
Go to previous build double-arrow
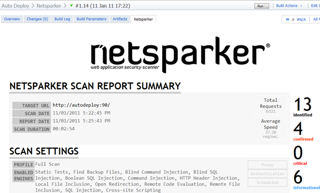(287, 20)
